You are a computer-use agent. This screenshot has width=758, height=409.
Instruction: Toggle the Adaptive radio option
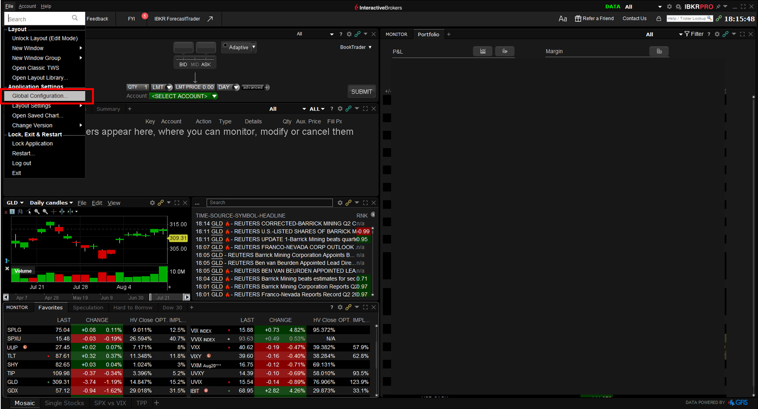point(226,46)
